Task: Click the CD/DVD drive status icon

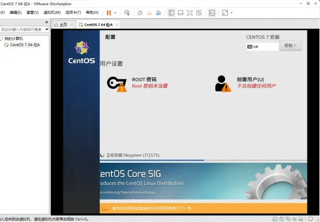Action: (281, 219)
